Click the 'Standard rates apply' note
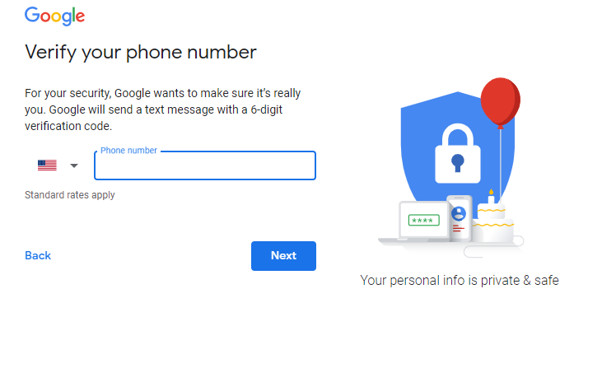602x368 pixels. click(x=70, y=195)
